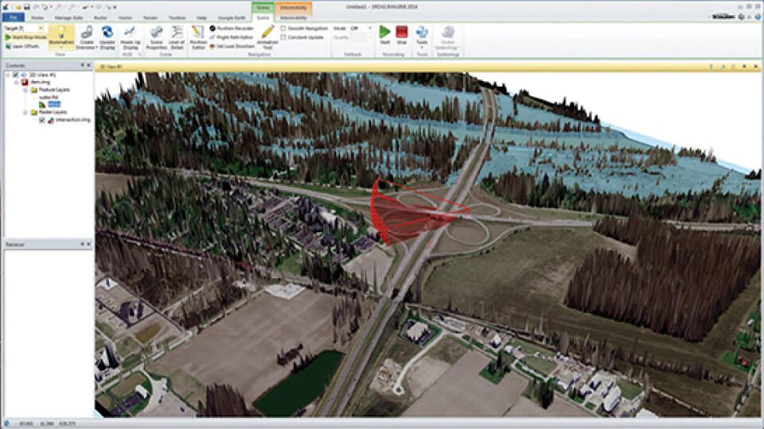Click the Open folder icon in quick access toolbar
Image resolution: width=764 pixels, height=429 pixels.
pos(18,7)
